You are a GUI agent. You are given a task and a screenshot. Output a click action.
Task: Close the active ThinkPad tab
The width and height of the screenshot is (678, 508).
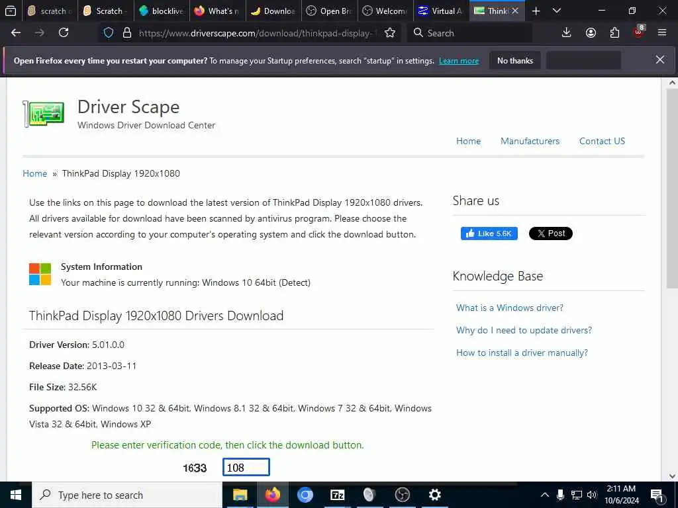(514, 11)
